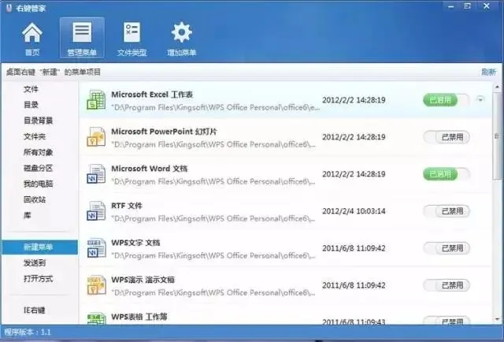Select 文件夹 in the left sidebar

(35, 136)
